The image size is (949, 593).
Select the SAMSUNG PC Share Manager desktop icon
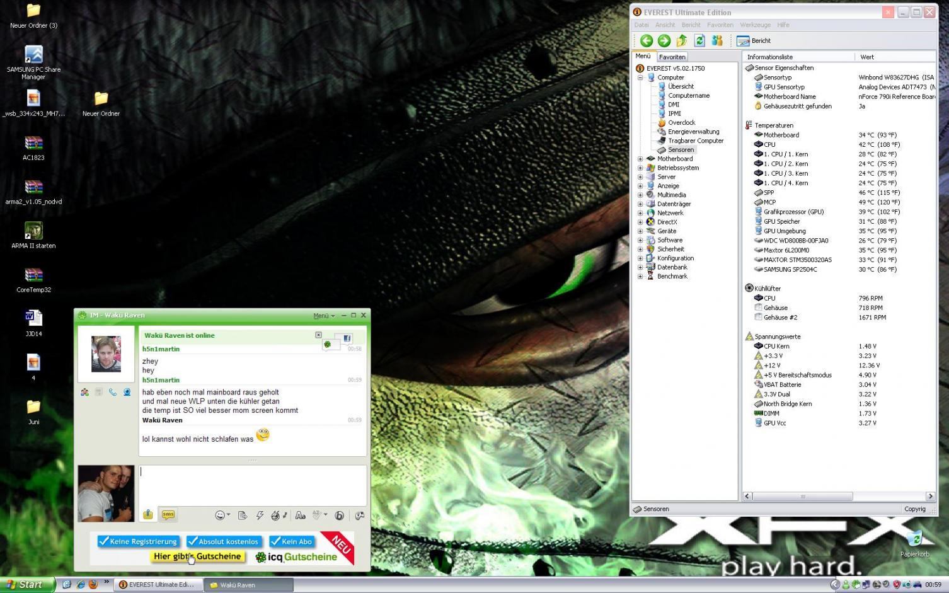pos(33,62)
